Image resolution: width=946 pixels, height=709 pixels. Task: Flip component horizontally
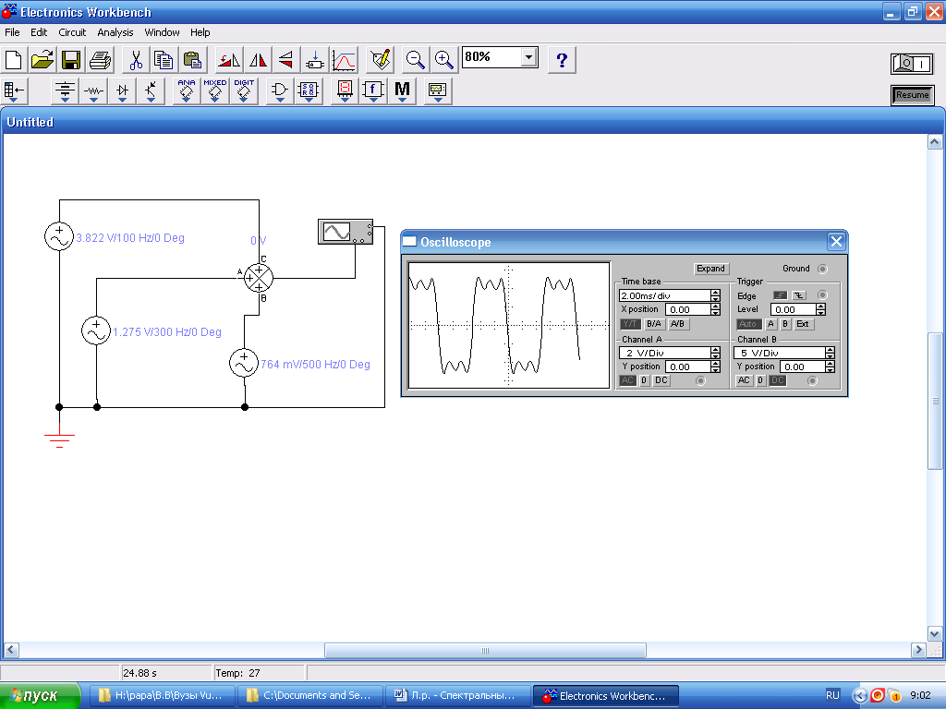click(x=258, y=60)
